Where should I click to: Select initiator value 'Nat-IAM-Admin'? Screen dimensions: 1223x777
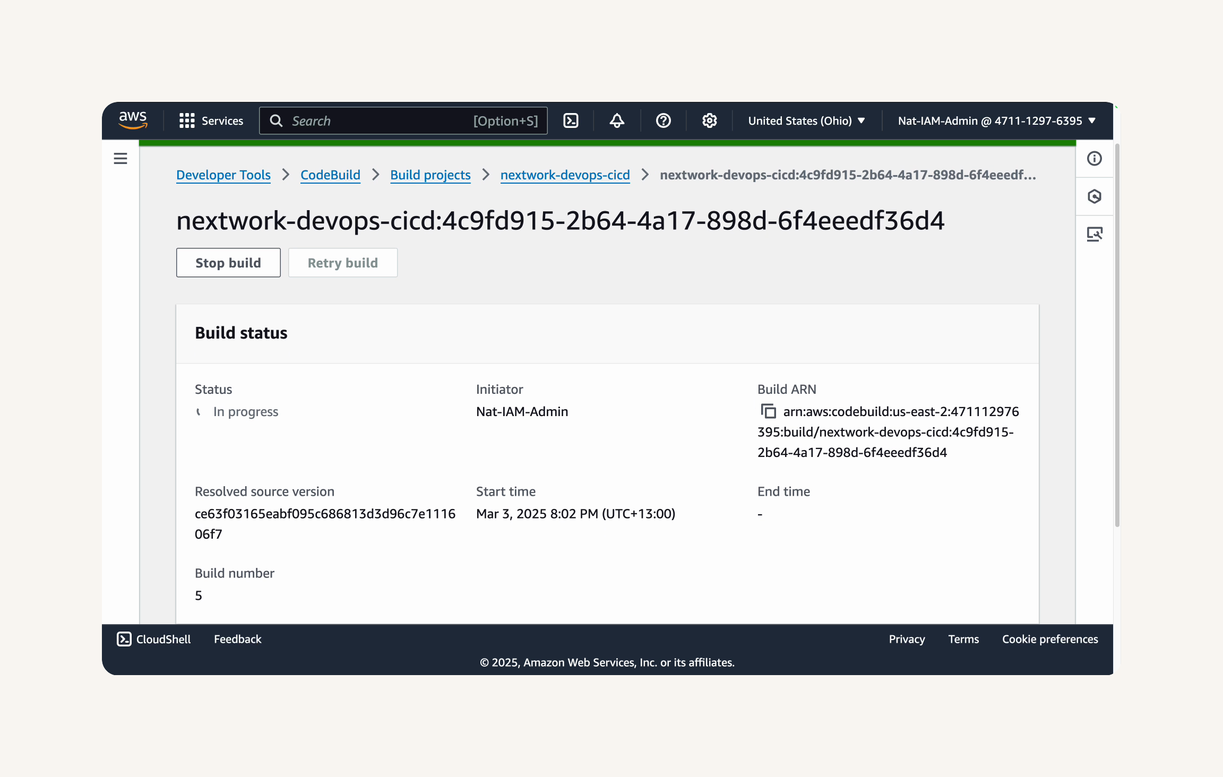(x=522, y=412)
